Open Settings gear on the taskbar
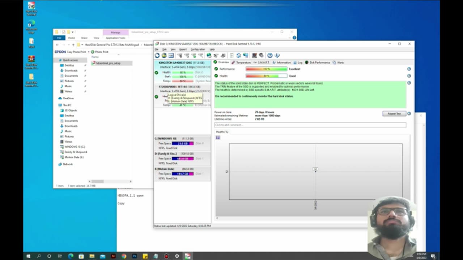The height and width of the screenshot is (260, 463). tap(177, 256)
